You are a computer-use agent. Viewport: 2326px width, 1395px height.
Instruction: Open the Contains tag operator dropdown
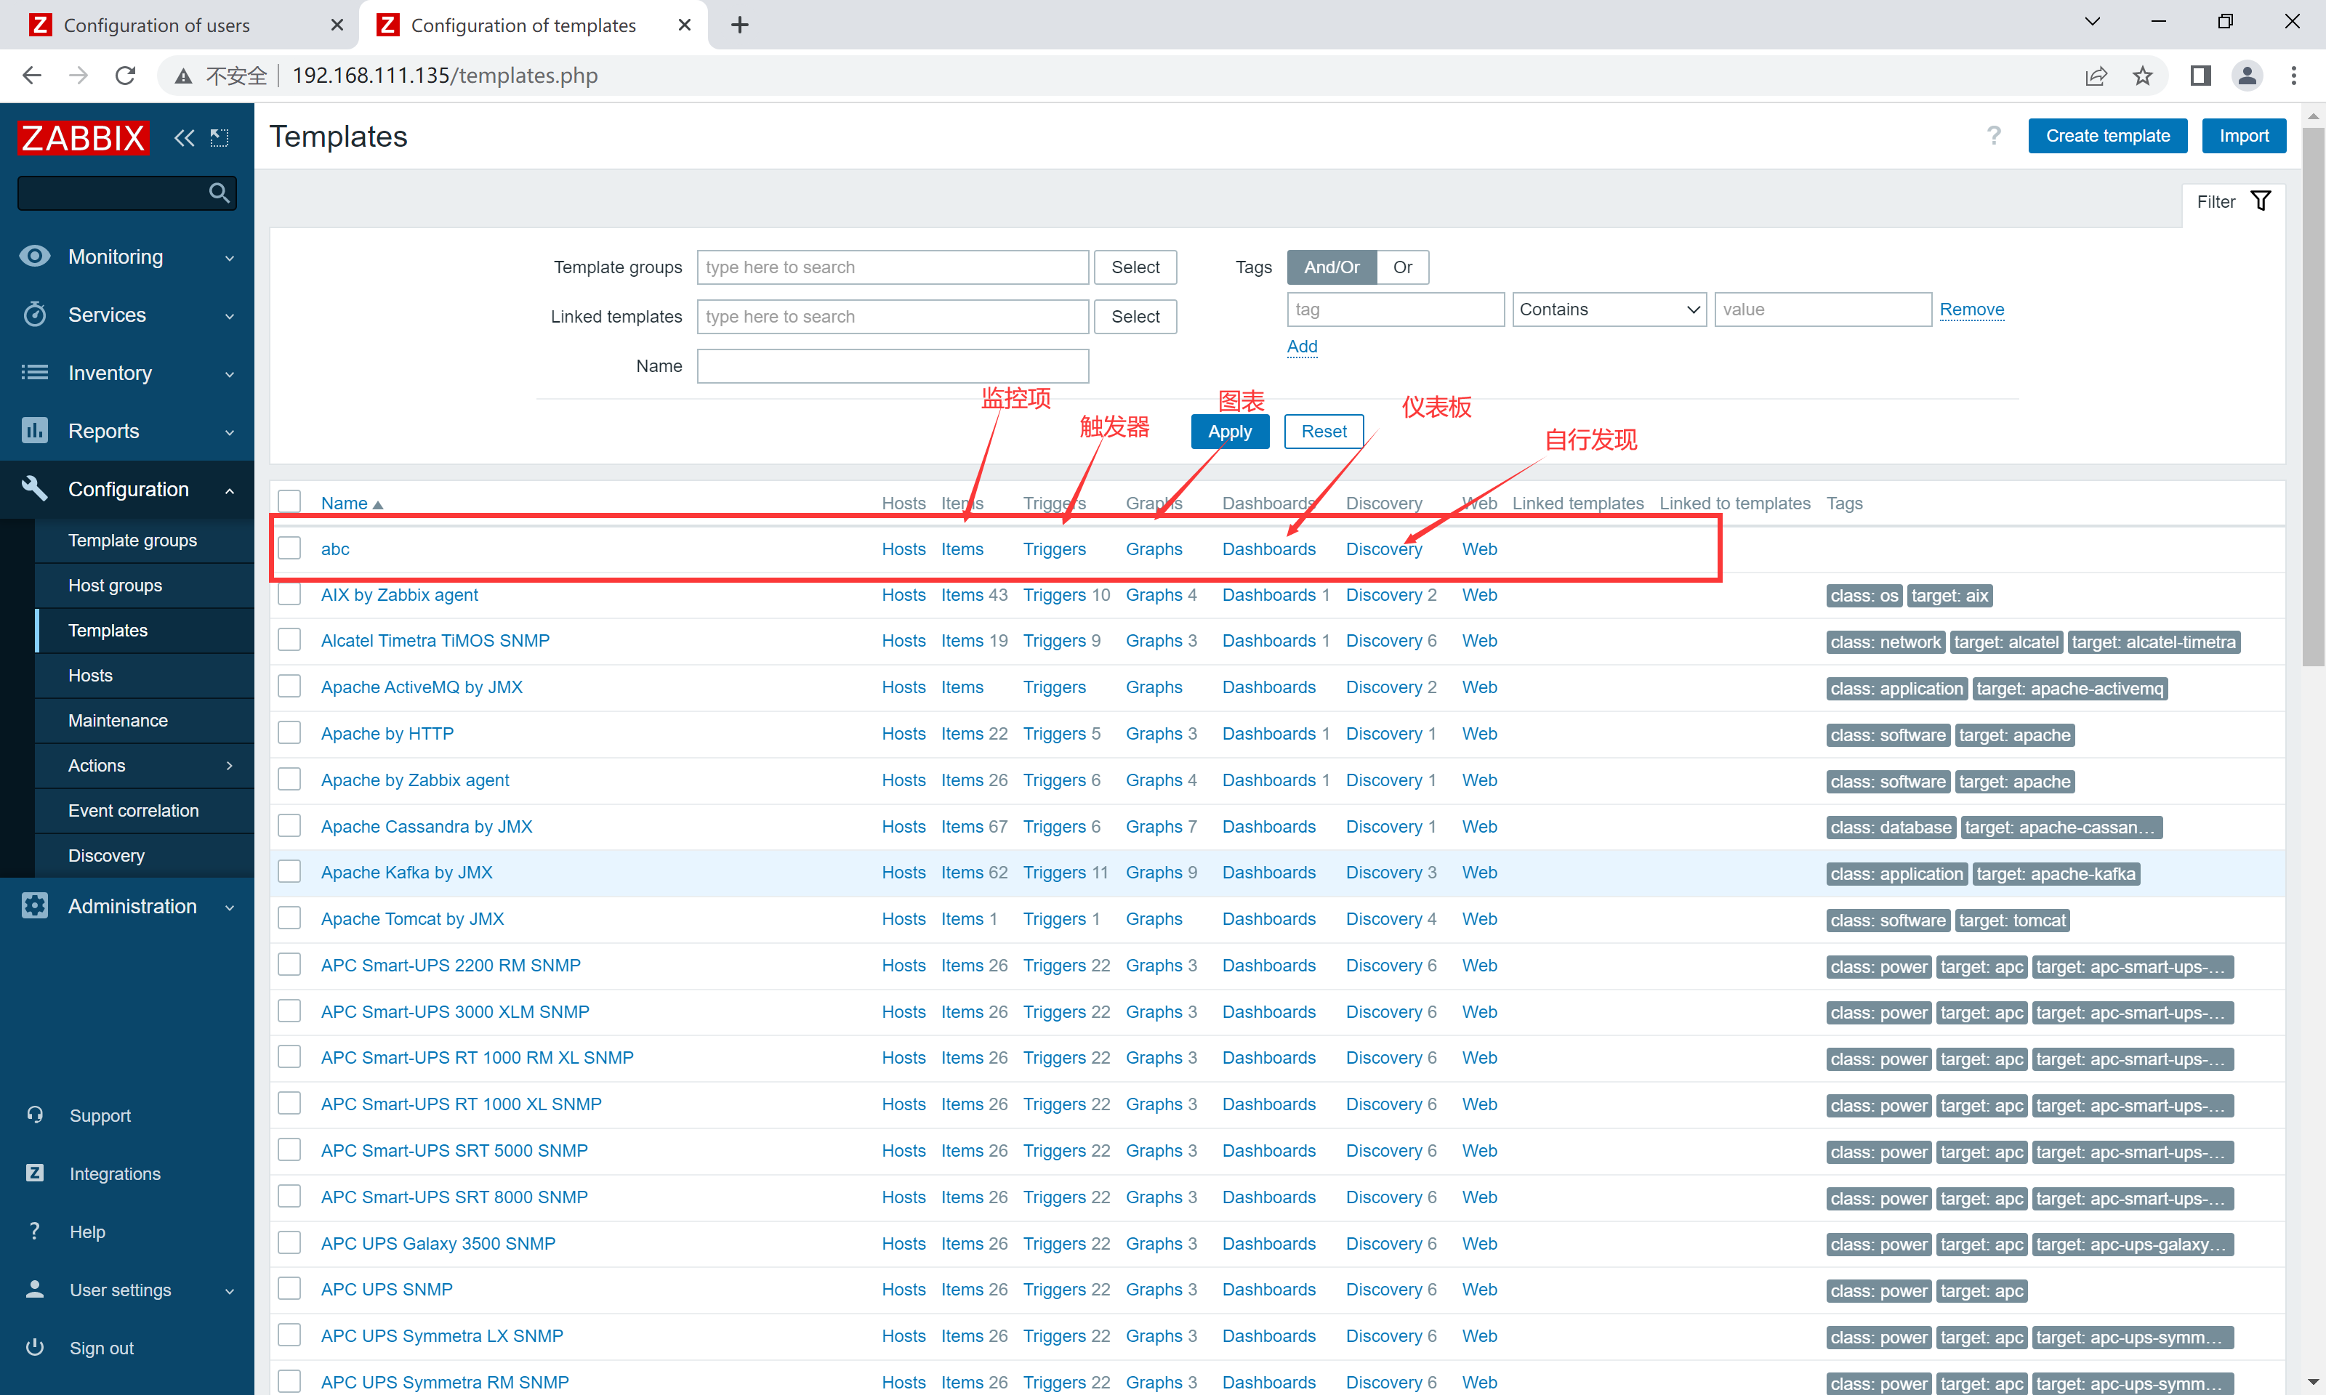[1609, 310]
